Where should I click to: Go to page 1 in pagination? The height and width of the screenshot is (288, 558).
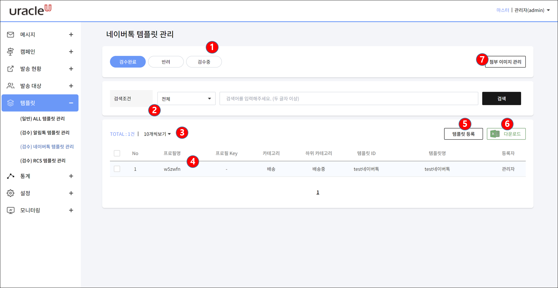318,192
